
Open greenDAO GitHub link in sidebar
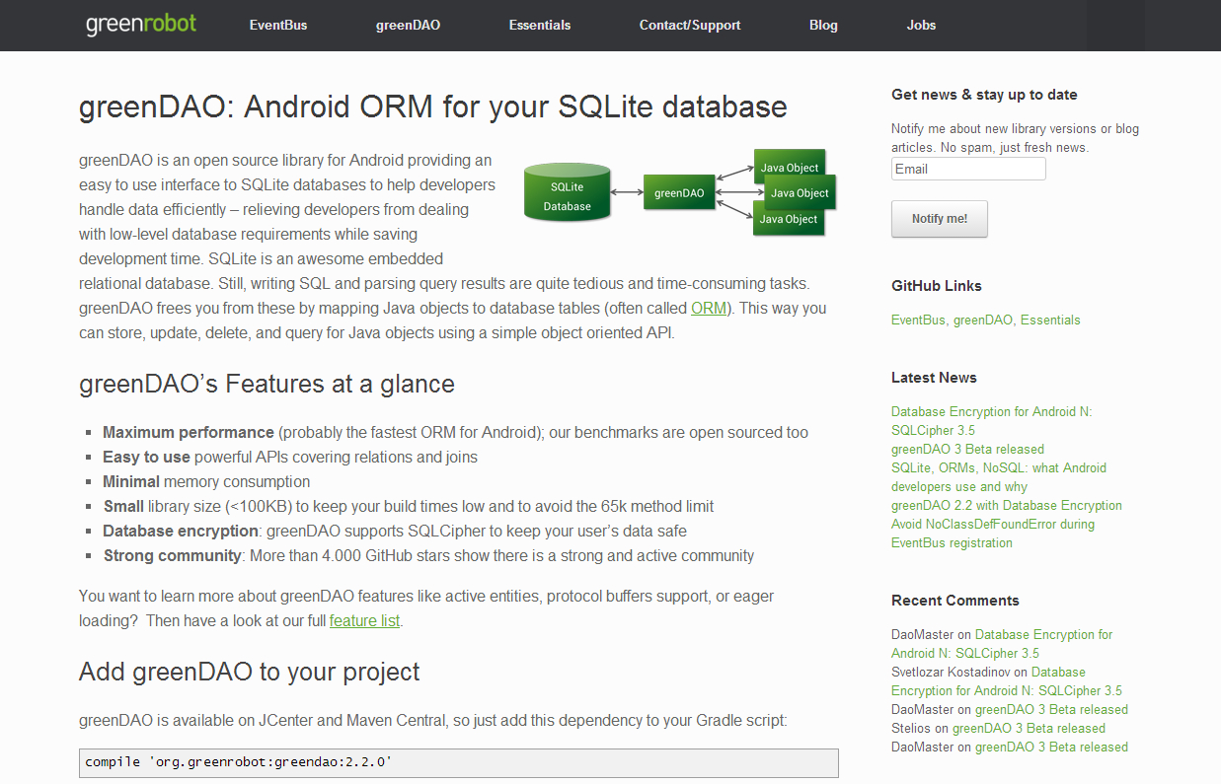click(x=983, y=320)
